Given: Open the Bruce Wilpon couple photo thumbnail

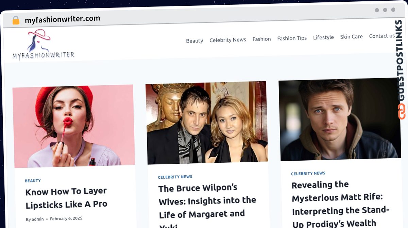Looking at the screenshot, I should pos(206,123).
